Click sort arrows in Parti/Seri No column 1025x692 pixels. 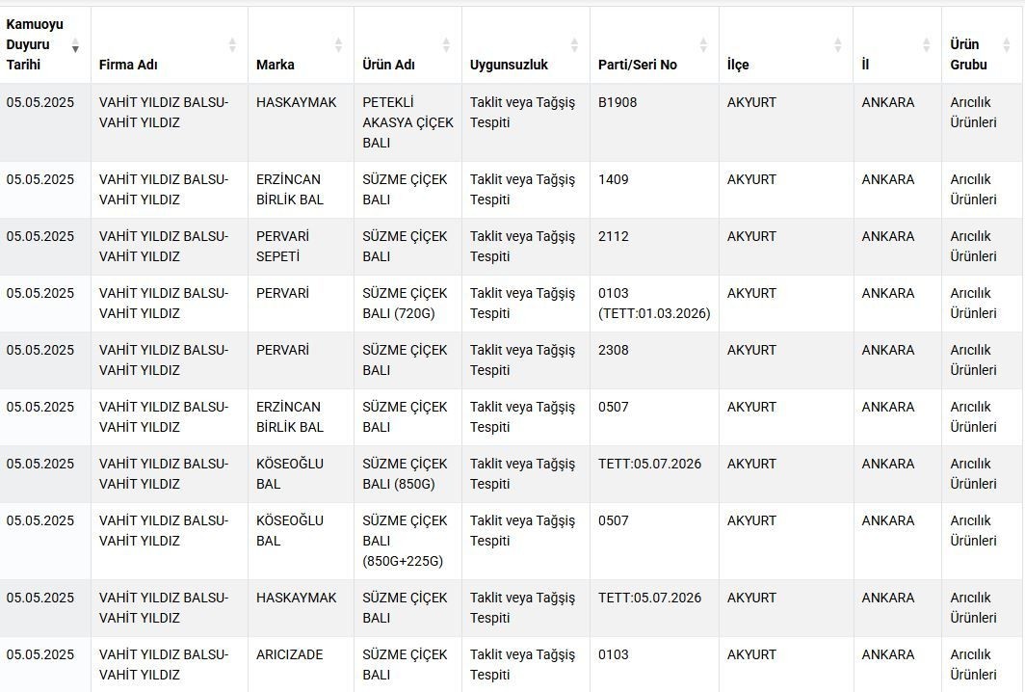[x=703, y=45]
